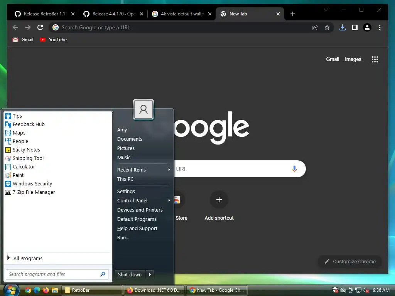395x296 pixels.
Task: Focus the Chrome address bar
Action: click(x=180, y=27)
